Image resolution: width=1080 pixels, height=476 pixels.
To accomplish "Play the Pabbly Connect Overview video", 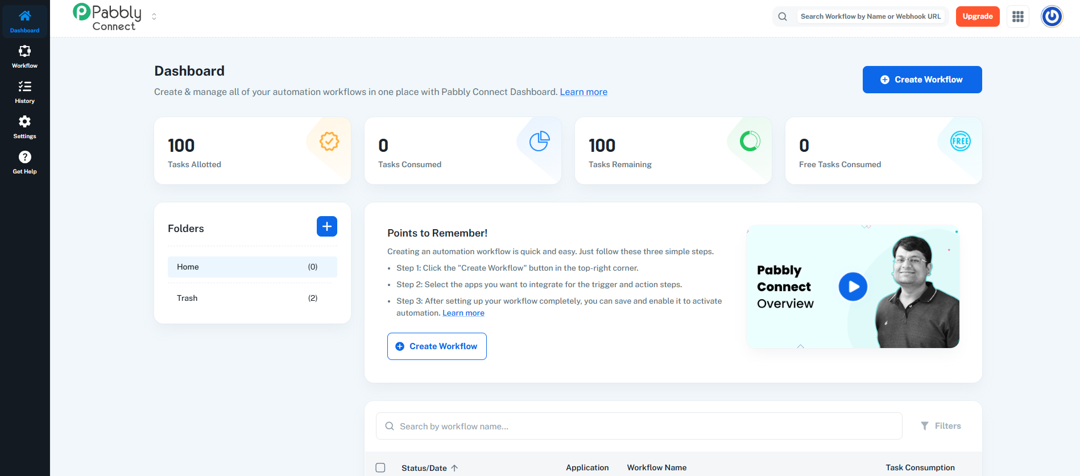I will tap(853, 287).
